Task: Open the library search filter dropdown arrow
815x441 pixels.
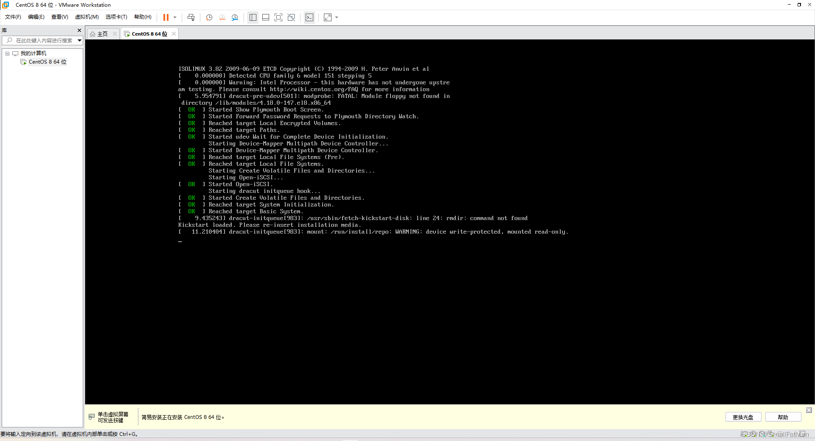Action: 79,40
